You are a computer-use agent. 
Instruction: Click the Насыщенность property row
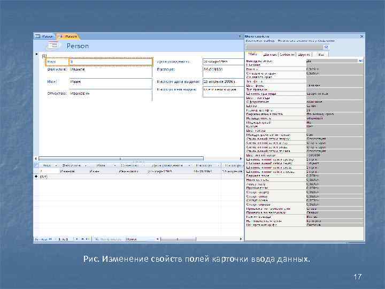pyautogui.click(x=304, y=118)
